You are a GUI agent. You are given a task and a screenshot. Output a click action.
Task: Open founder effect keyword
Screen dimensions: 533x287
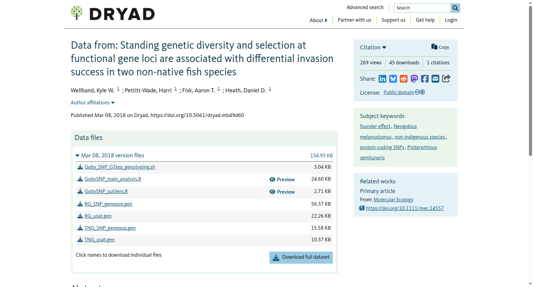pyautogui.click(x=375, y=126)
